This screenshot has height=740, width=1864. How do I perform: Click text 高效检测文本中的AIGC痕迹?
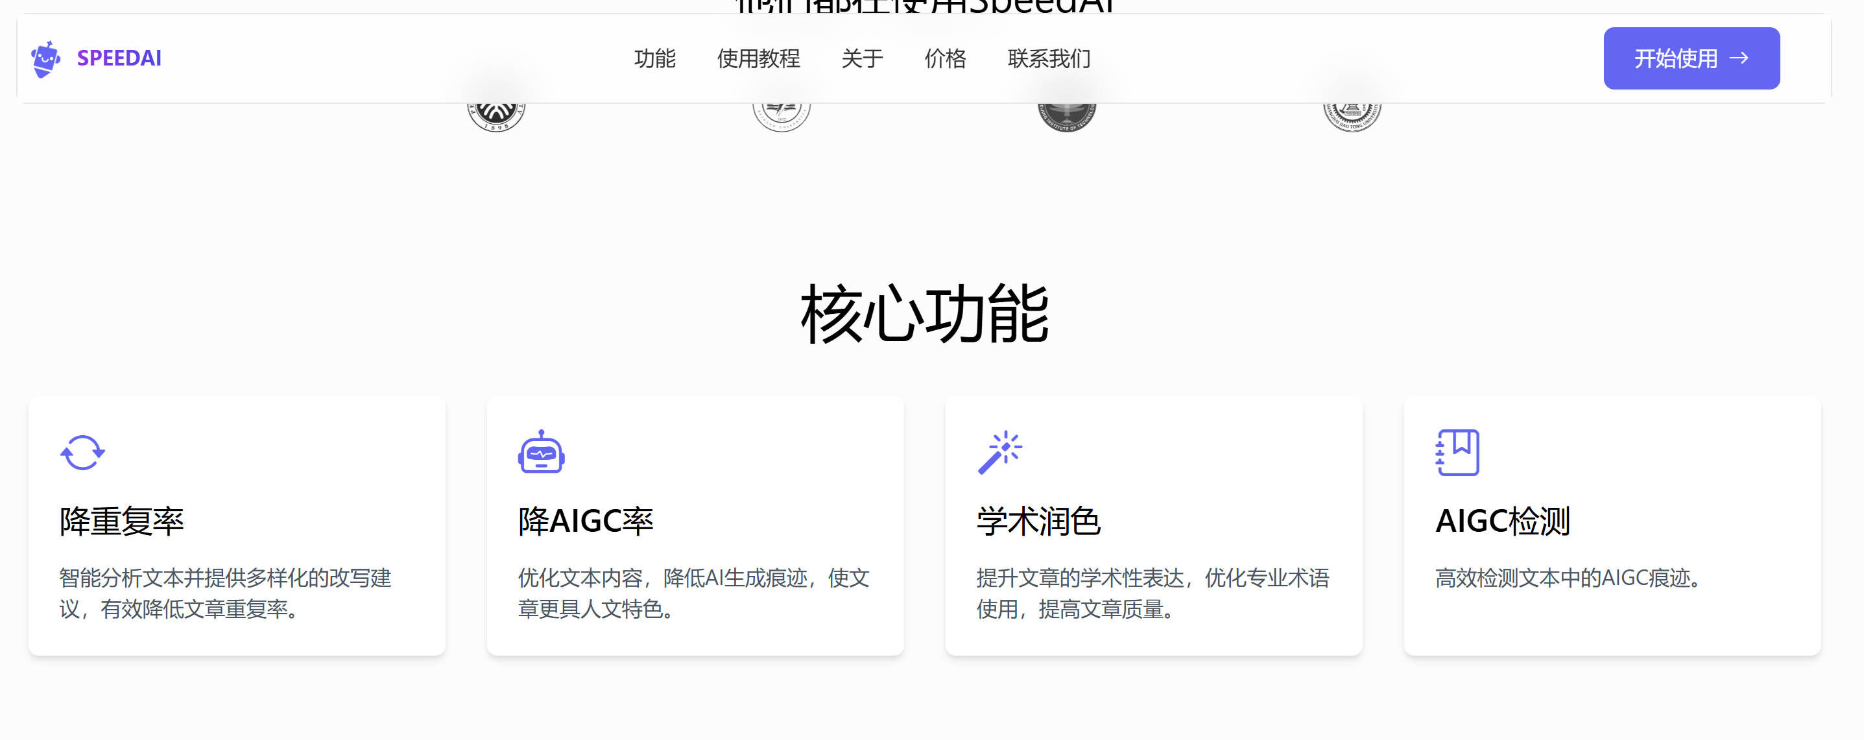pos(1568,578)
